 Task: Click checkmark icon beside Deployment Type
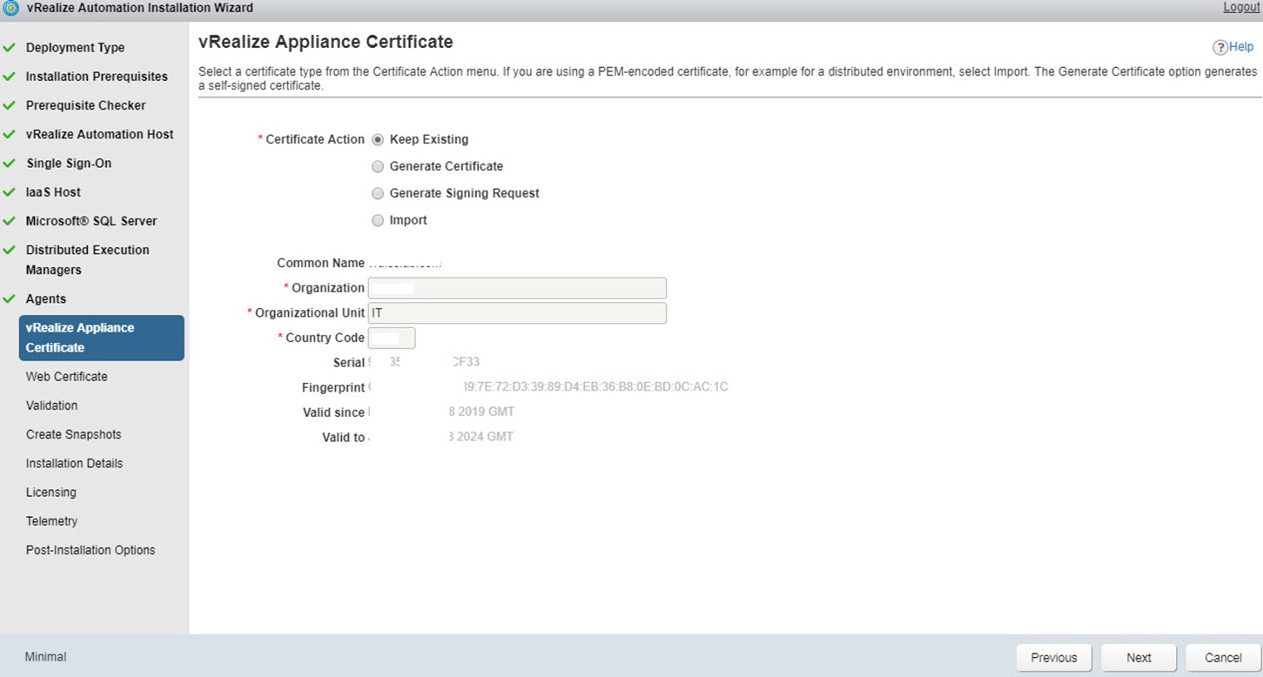click(x=10, y=48)
